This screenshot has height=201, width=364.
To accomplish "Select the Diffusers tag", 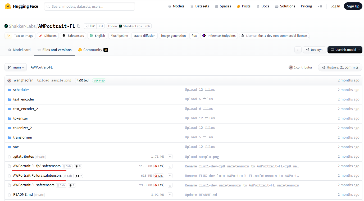I will [x=48, y=36].
